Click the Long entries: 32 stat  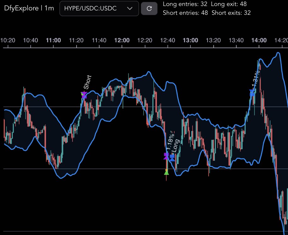(x=185, y=4)
